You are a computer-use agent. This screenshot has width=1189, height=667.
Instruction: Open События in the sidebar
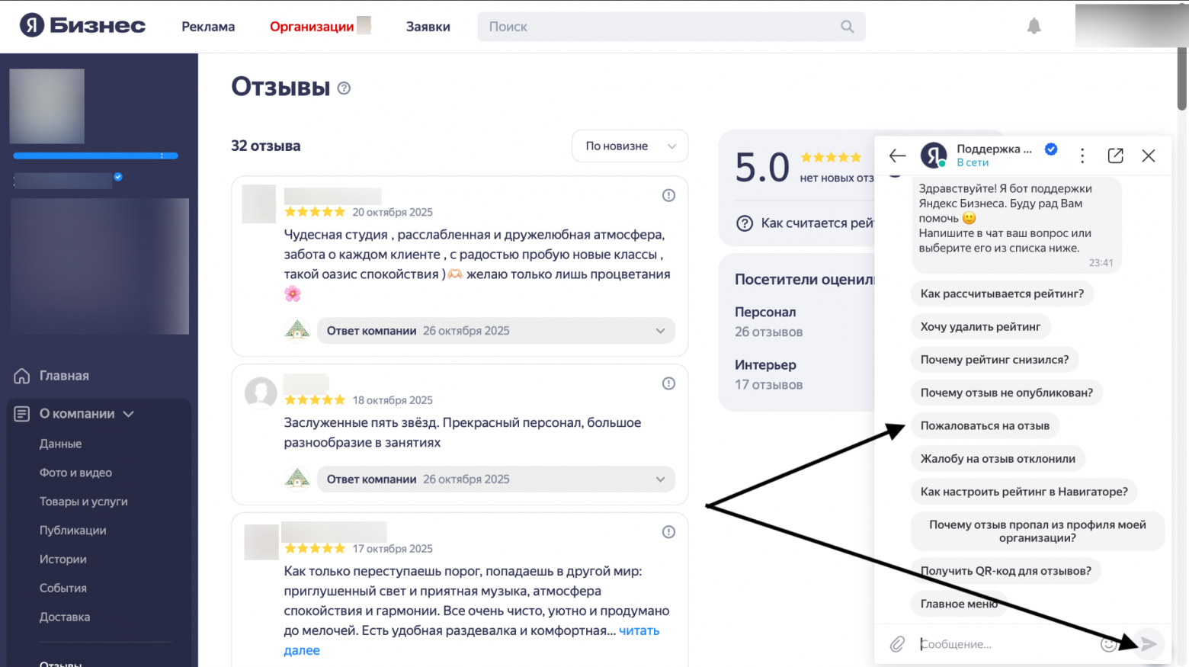[x=63, y=588]
